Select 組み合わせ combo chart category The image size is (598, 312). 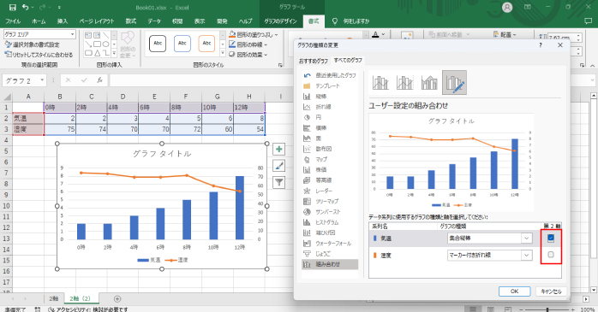coord(330,264)
